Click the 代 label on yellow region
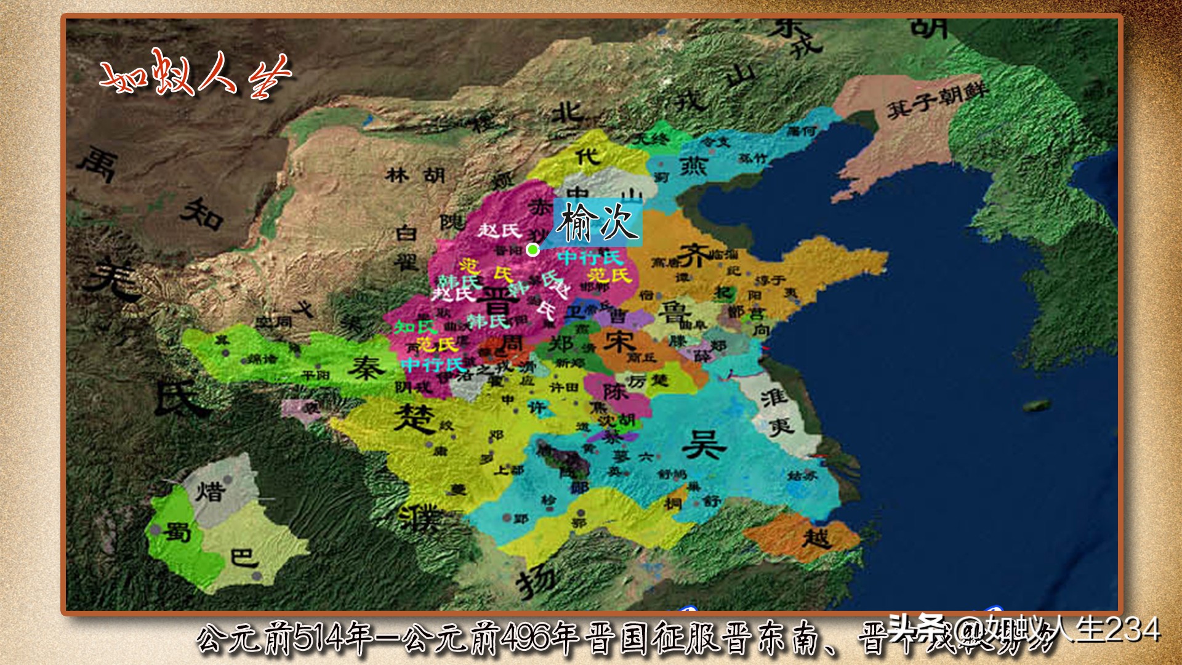The width and height of the screenshot is (1182, 665). coord(588,156)
